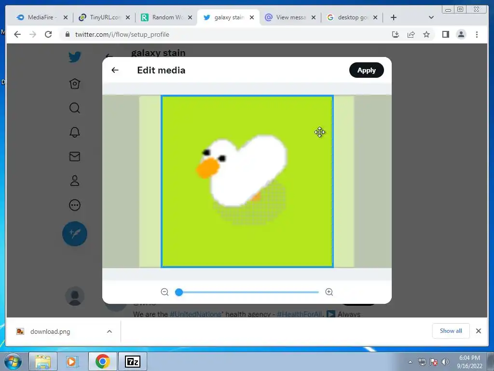The image size is (494, 371).
Task: View site information lock icon
Action: pyautogui.click(x=67, y=34)
